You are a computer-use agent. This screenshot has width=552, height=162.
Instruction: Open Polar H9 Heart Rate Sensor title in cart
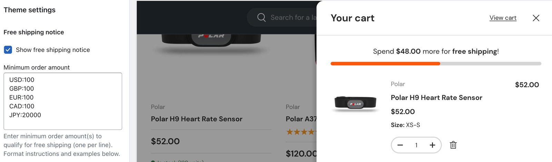point(436,98)
